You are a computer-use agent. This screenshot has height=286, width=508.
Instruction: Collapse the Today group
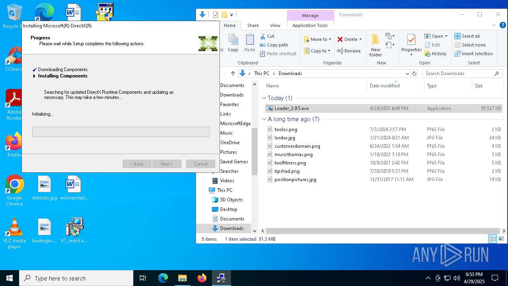(x=264, y=98)
